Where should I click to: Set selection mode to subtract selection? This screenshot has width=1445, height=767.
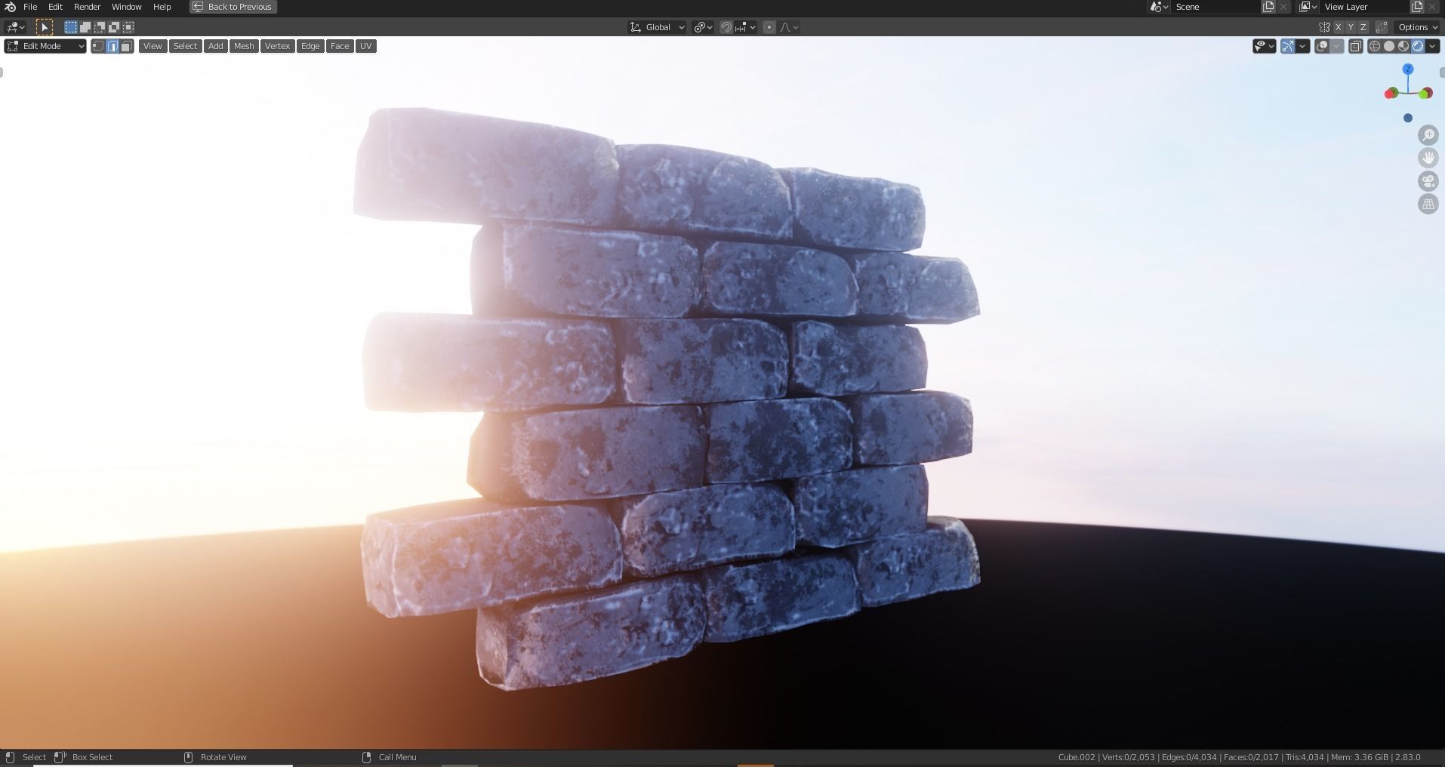tap(100, 27)
